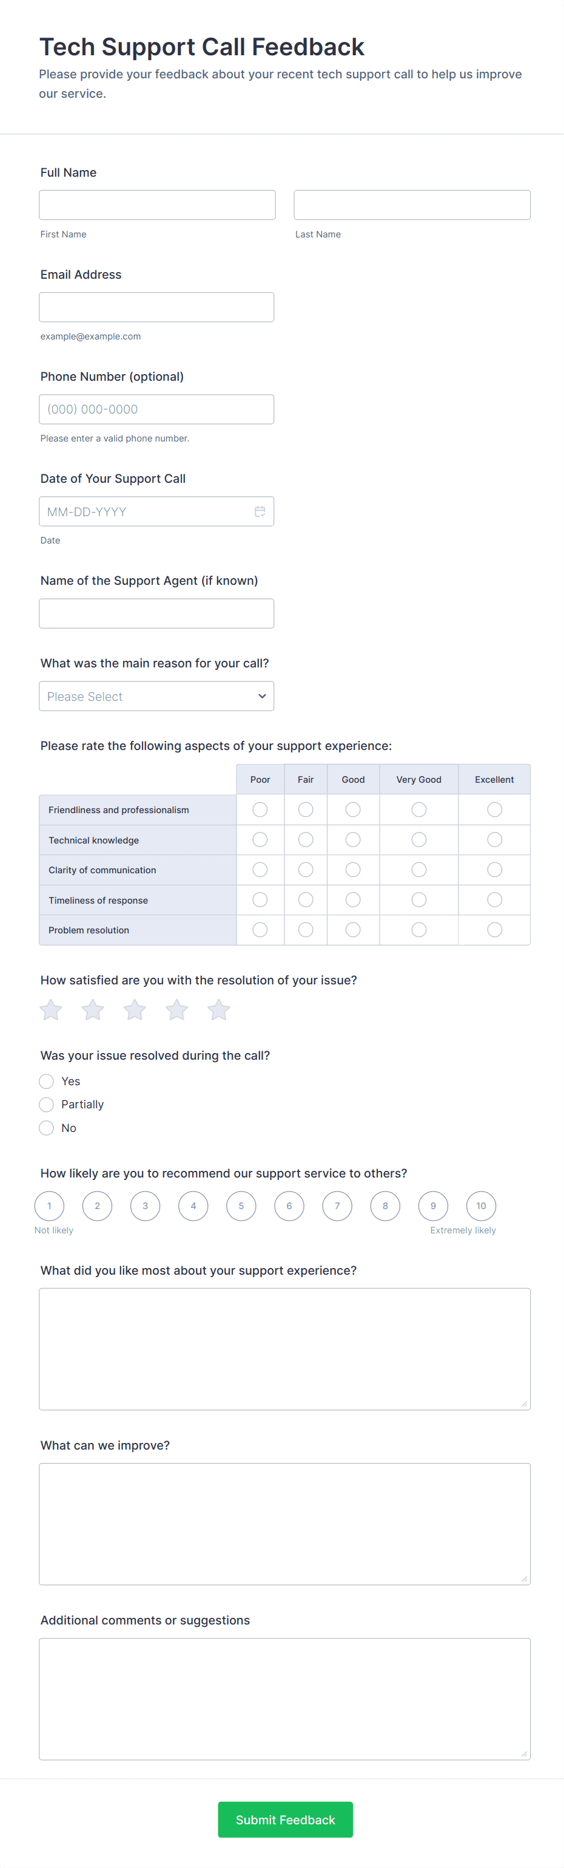Choose 10 on recommendation scale

[481, 1206]
